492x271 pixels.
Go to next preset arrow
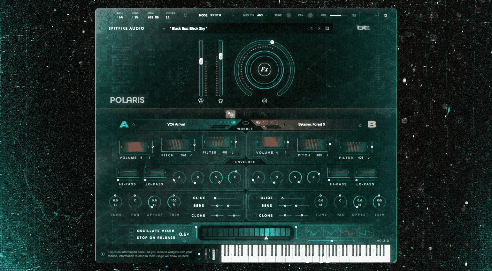[319, 28]
